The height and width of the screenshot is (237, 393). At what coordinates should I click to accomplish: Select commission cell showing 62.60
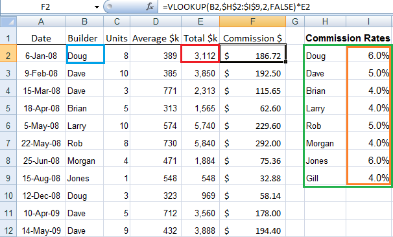pos(253,106)
